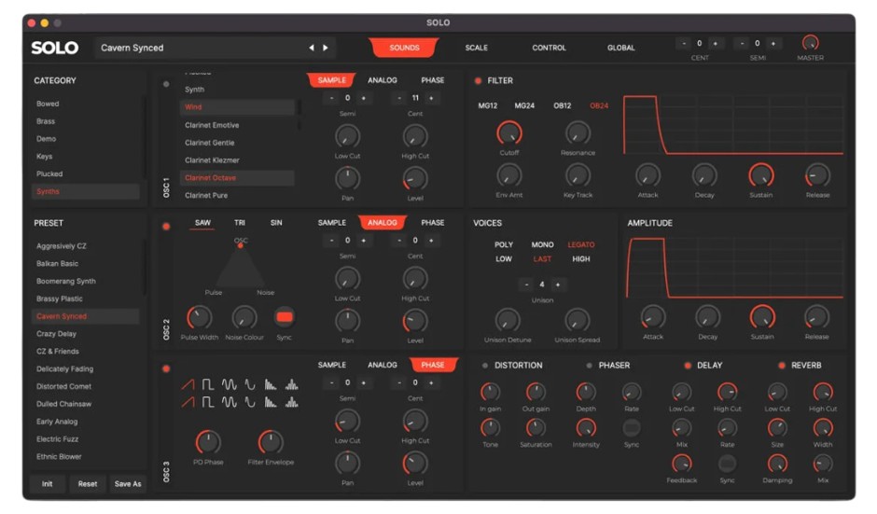
Task: Switch to the CONTROL tab
Action: coord(549,49)
